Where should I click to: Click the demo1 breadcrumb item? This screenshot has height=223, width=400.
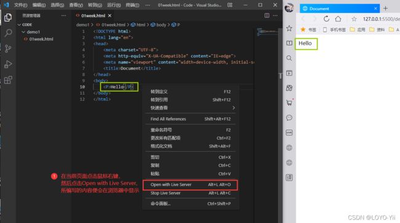click(82, 25)
